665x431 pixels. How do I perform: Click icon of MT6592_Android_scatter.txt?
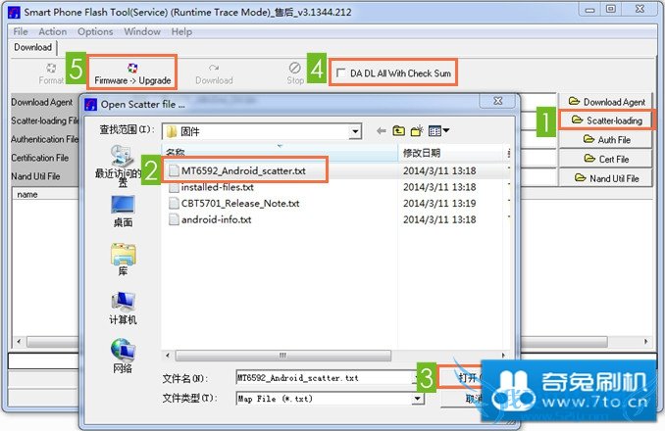[174, 170]
